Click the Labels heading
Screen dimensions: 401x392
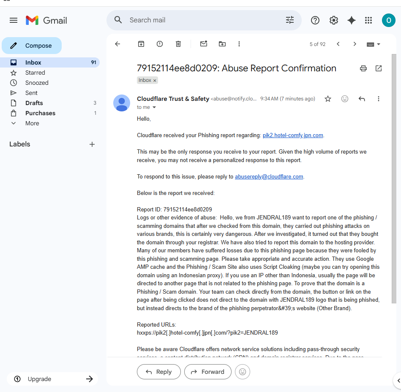coord(20,144)
